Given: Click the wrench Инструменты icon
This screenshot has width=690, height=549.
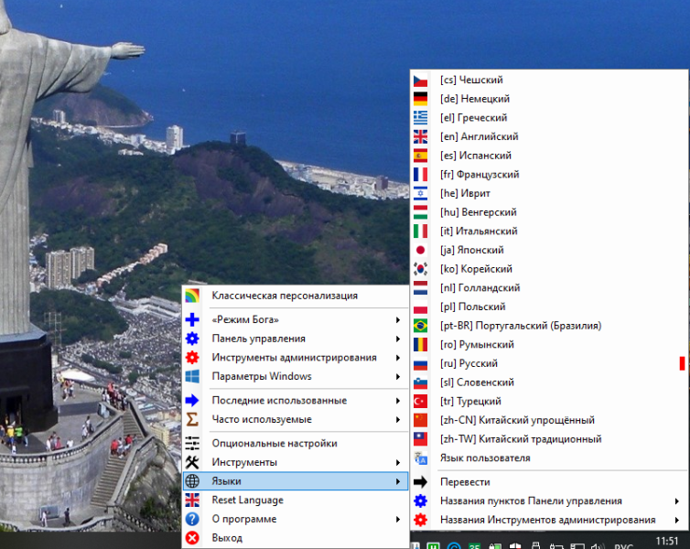Looking at the screenshot, I should [192, 462].
